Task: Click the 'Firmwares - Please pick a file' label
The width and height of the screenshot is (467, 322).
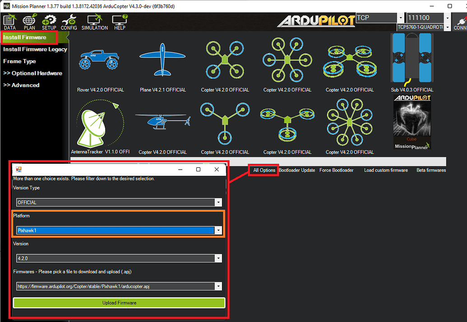Action: 72,271
